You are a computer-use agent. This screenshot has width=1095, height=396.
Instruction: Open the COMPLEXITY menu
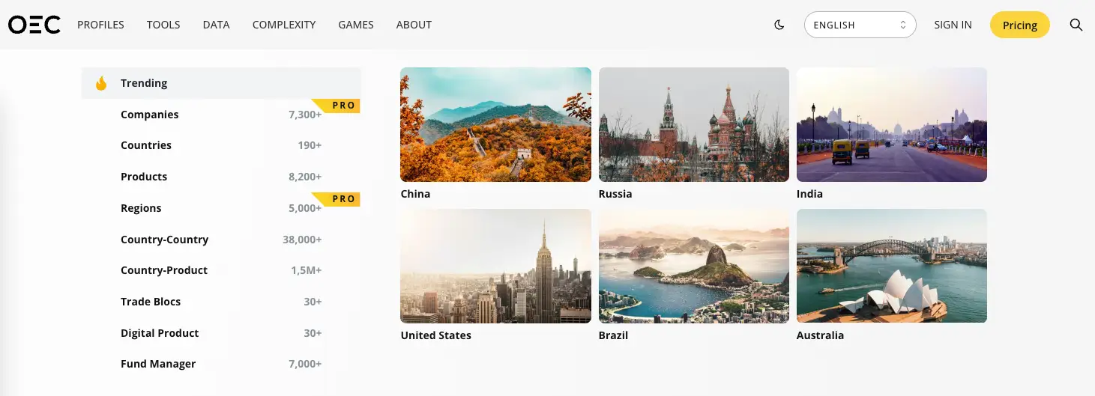pyautogui.click(x=284, y=25)
